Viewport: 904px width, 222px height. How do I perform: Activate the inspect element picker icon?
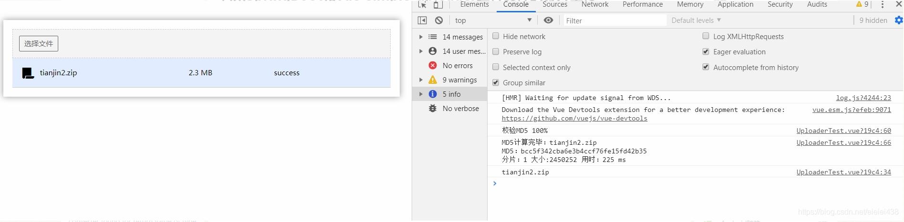(x=422, y=4)
